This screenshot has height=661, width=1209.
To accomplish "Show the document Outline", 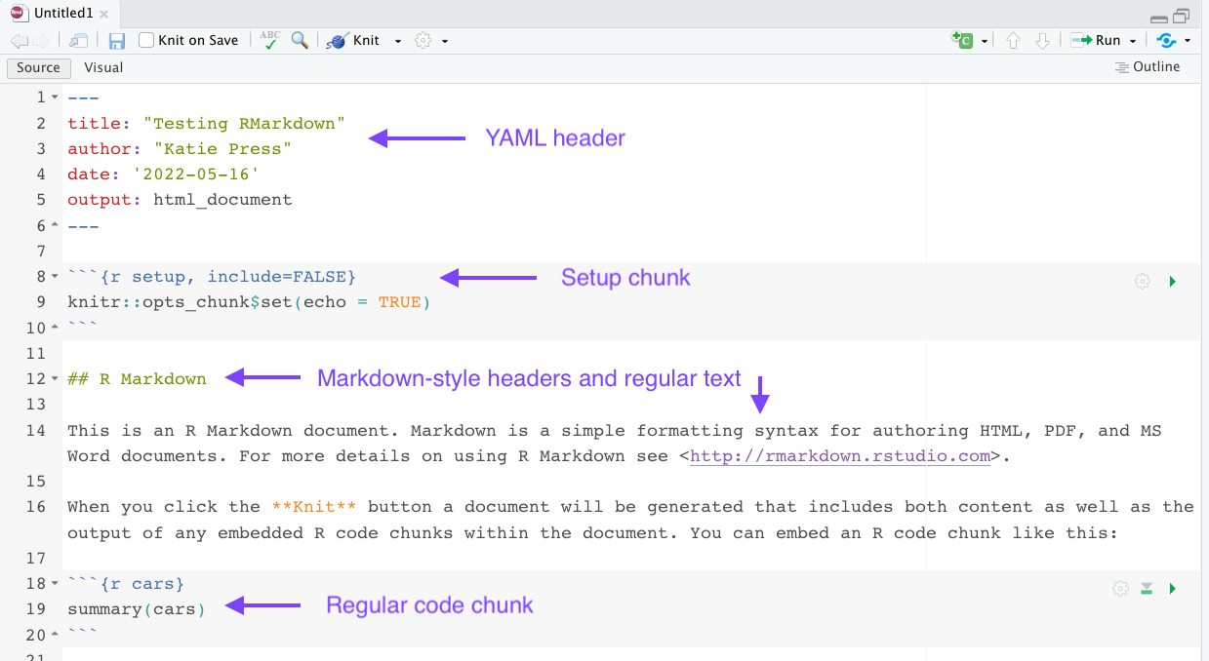I will [x=1148, y=67].
